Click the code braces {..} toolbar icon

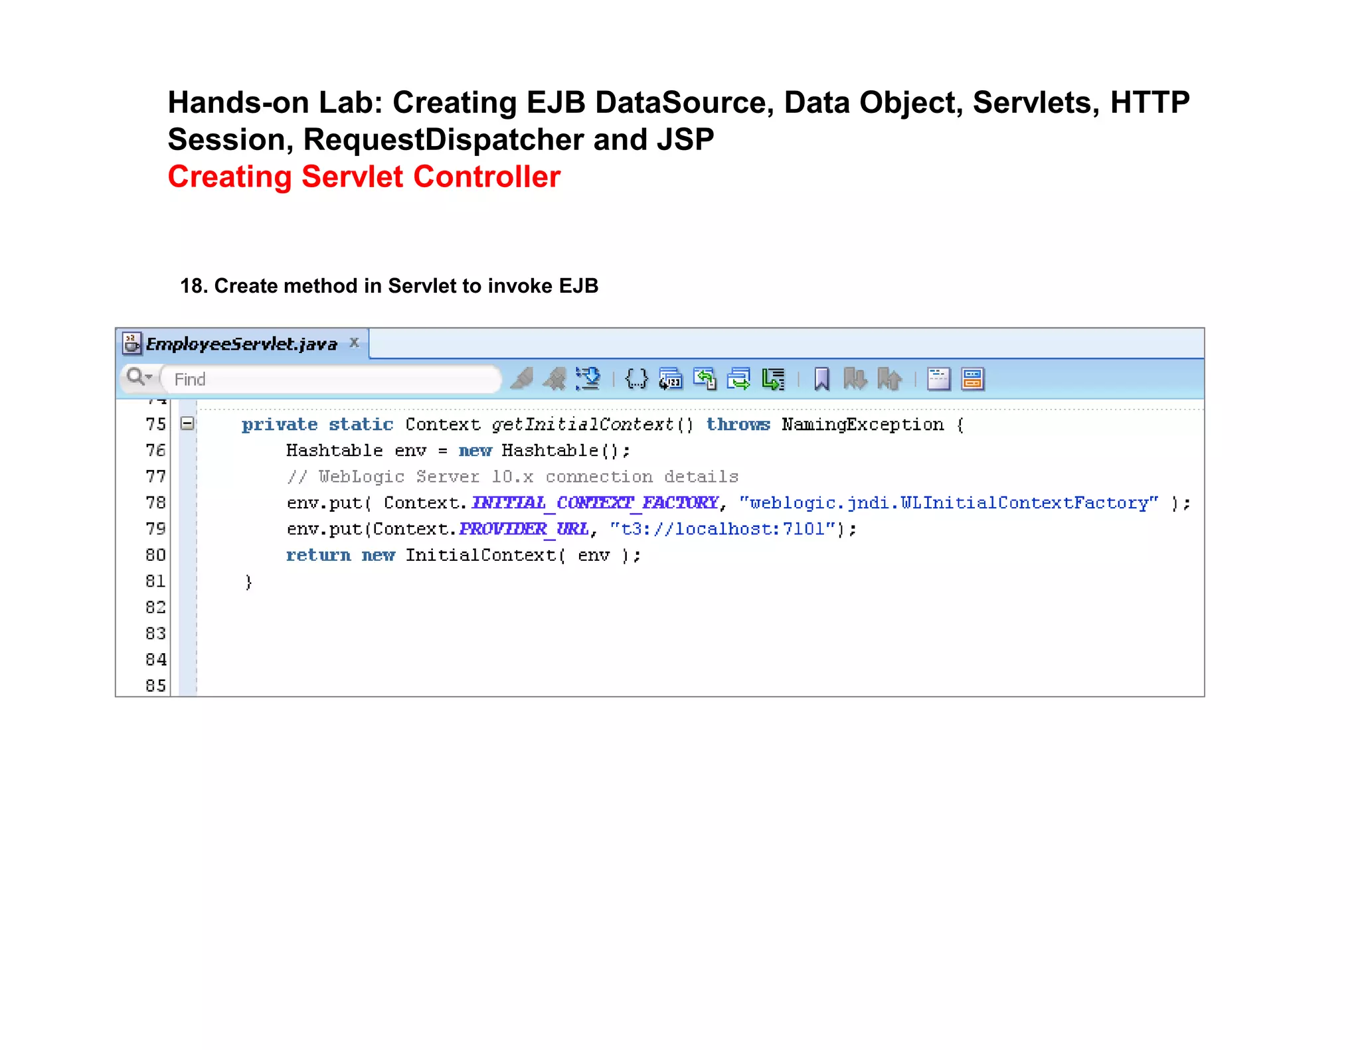pyautogui.click(x=636, y=378)
